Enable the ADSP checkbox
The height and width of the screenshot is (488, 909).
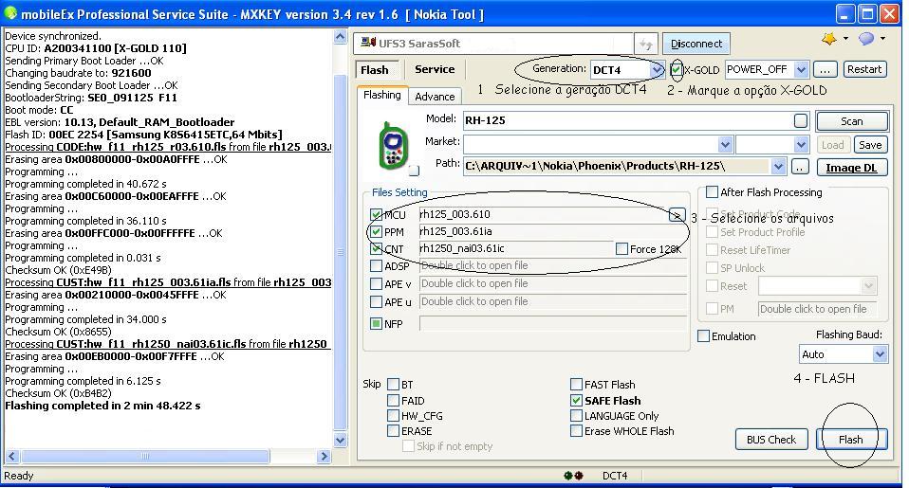[377, 266]
